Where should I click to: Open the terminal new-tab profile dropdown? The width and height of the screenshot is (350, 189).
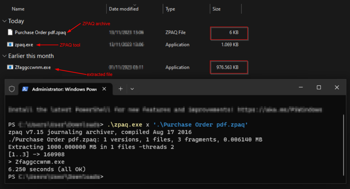point(132,89)
